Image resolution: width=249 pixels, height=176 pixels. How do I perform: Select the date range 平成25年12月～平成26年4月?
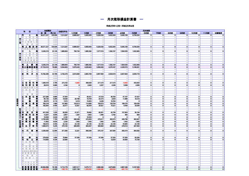coord(120,26)
